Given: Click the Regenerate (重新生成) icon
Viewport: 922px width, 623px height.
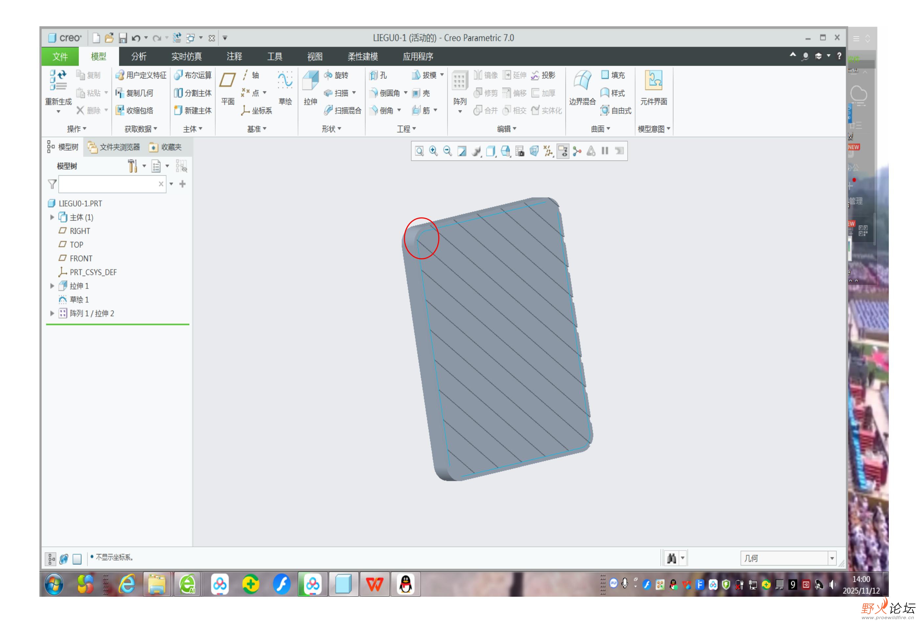Looking at the screenshot, I should click(x=58, y=81).
